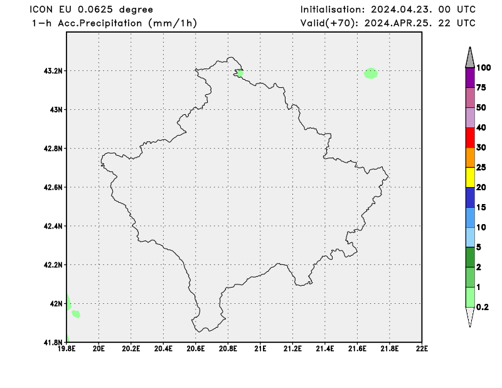
Task: Click the legend value 2
Action: click(479, 267)
